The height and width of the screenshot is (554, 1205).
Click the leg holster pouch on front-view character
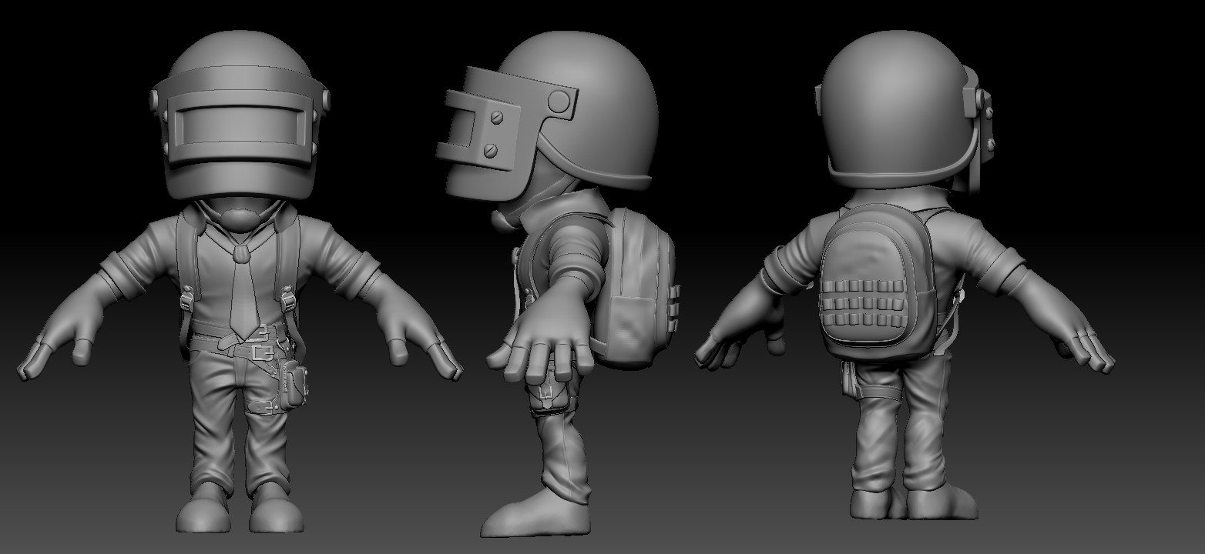(x=293, y=386)
